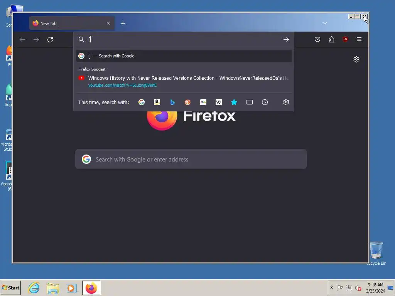Image resolution: width=395 pixels, height=296 pixels.
Task: Open the Action Center flag tray icon
Action: 339,288
